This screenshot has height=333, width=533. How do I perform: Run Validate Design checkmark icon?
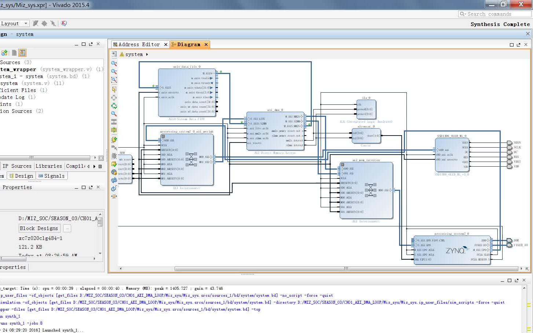(114, 164)
